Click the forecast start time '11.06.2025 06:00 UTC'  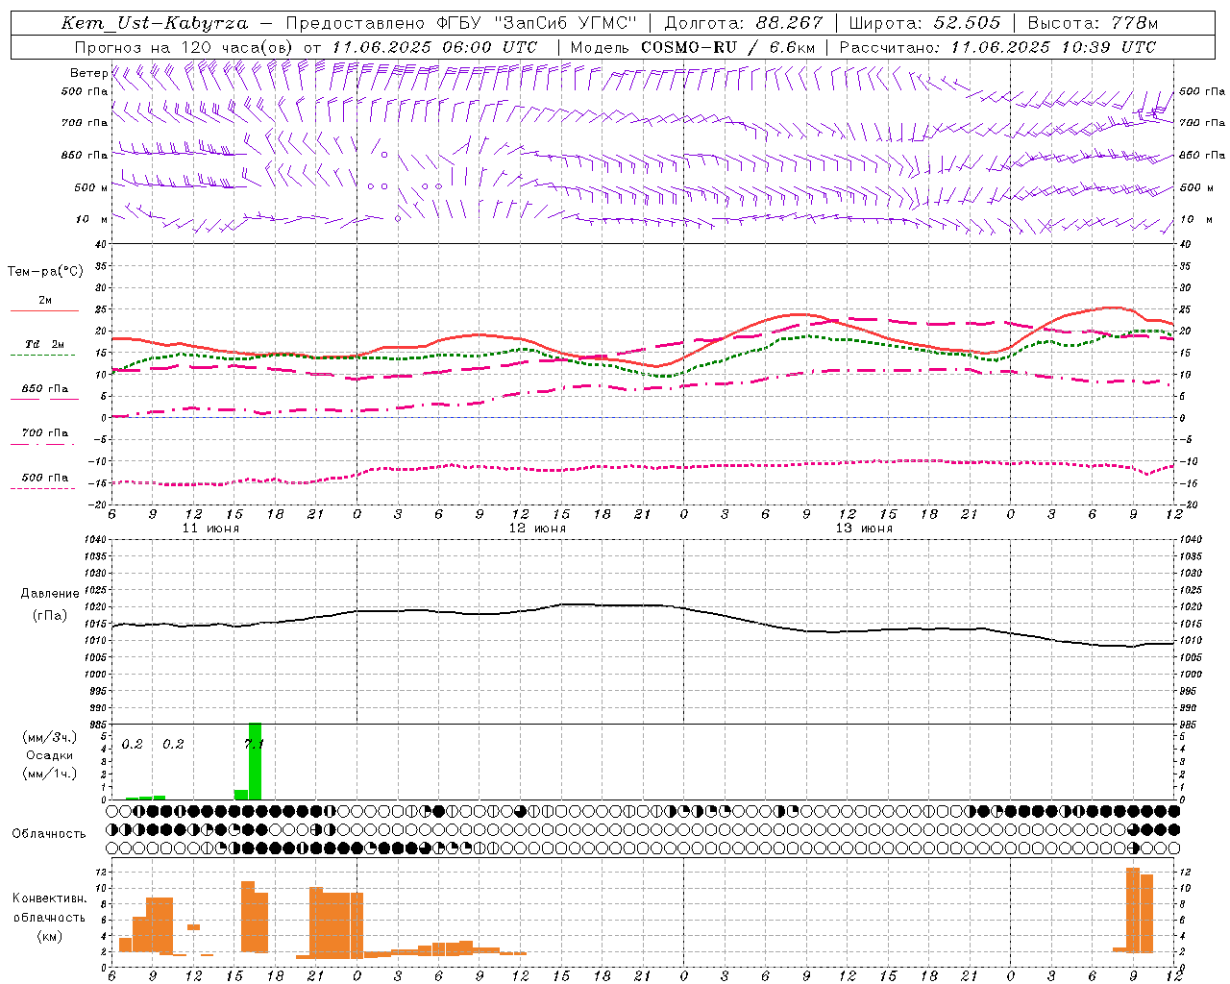pos(434,47)
